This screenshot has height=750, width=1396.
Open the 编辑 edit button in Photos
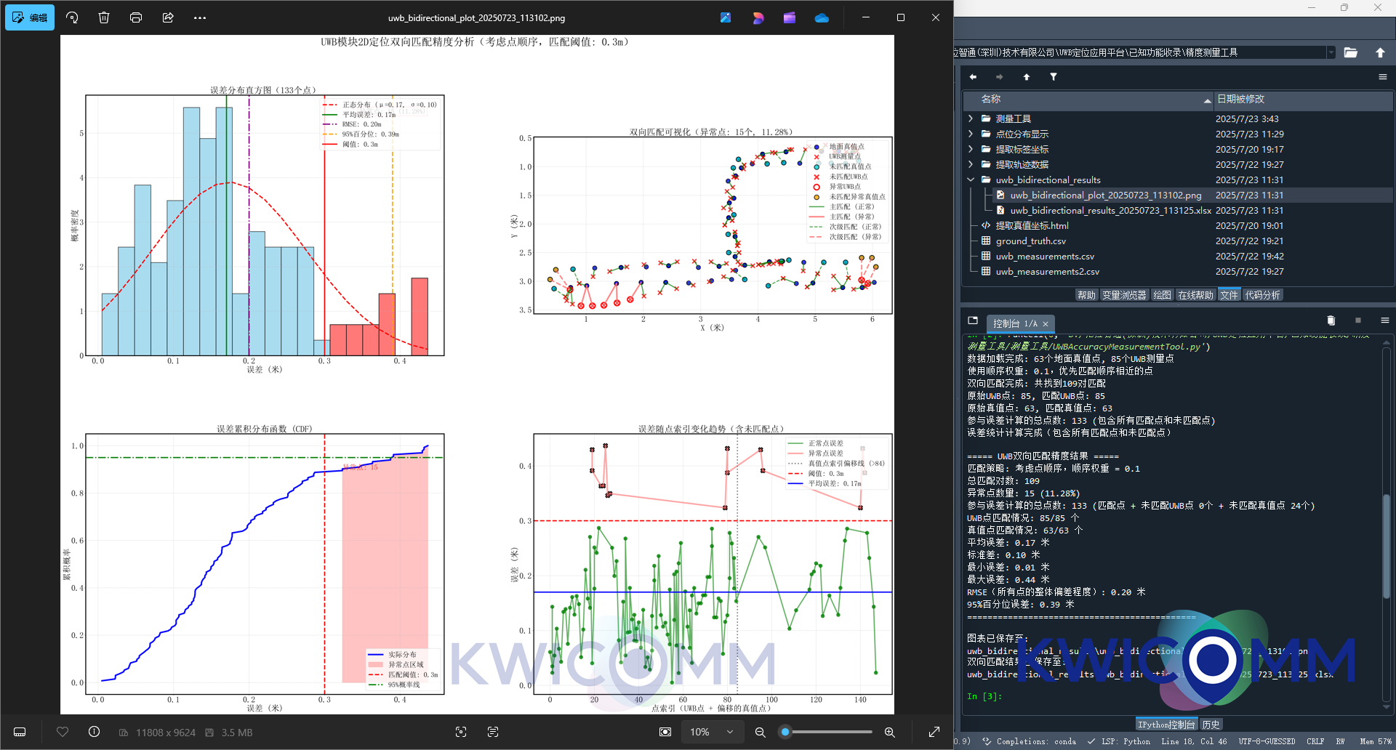(30, 17)
